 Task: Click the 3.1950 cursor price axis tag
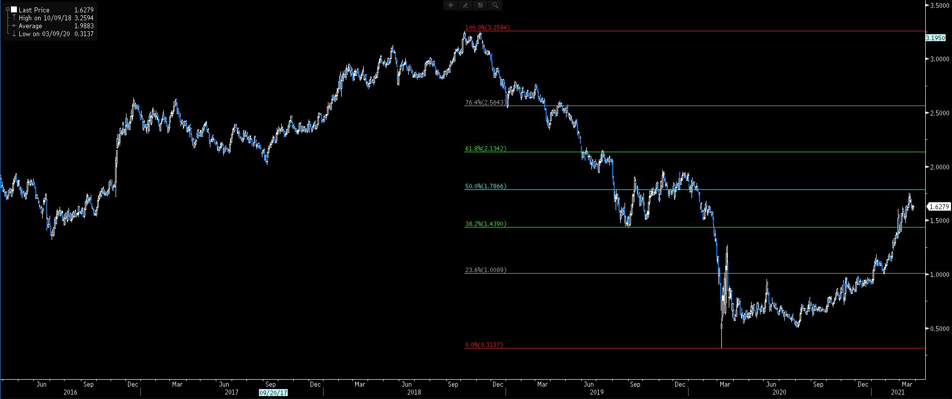935,38
